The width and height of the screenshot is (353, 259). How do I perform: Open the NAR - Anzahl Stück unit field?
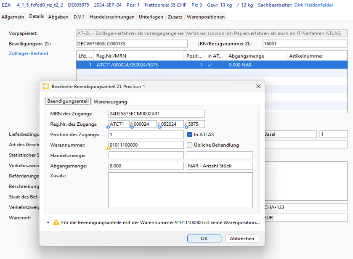[220, 166]
